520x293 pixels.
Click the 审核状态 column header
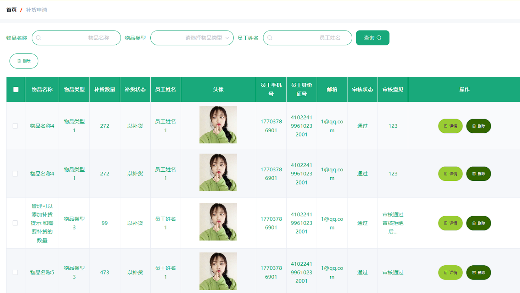pos(362,89)
